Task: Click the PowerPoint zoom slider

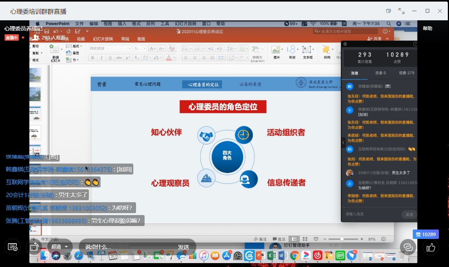Action: (342, 239)
